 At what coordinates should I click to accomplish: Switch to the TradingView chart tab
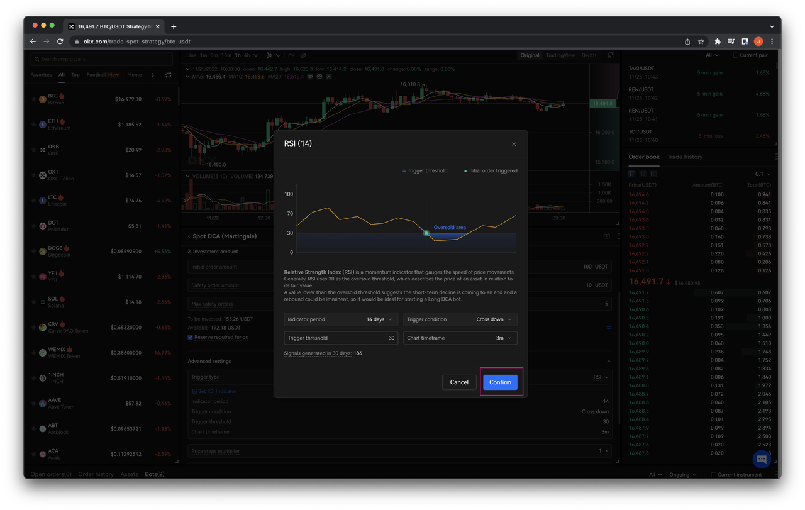click(560, 55)
